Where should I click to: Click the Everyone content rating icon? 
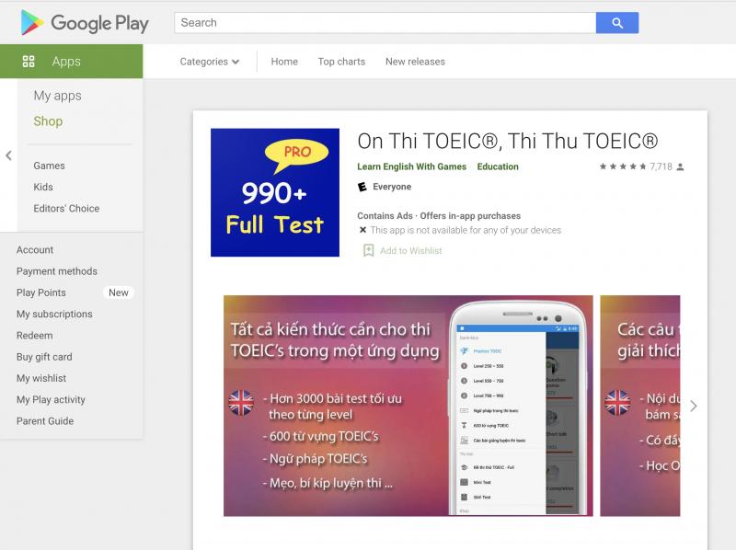pyautogui.click(x=362, y=187)
